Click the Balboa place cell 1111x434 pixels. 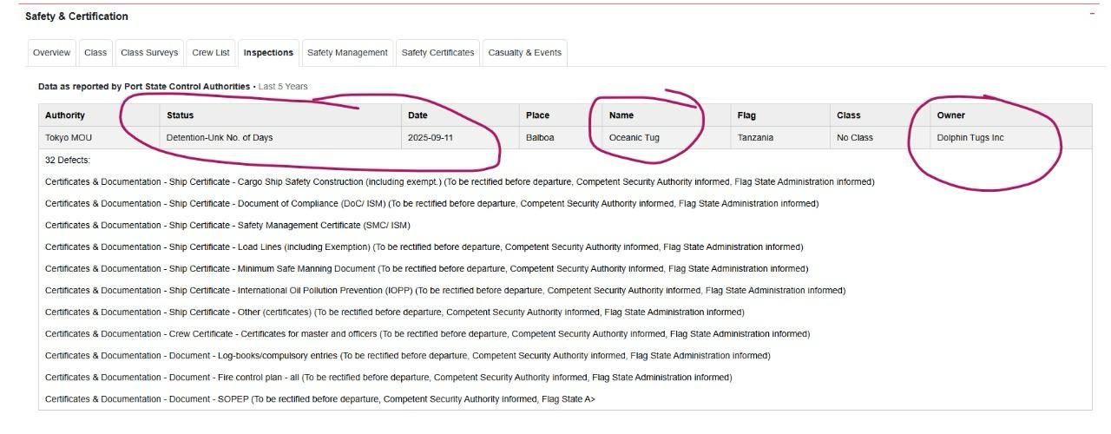(539, 138)
